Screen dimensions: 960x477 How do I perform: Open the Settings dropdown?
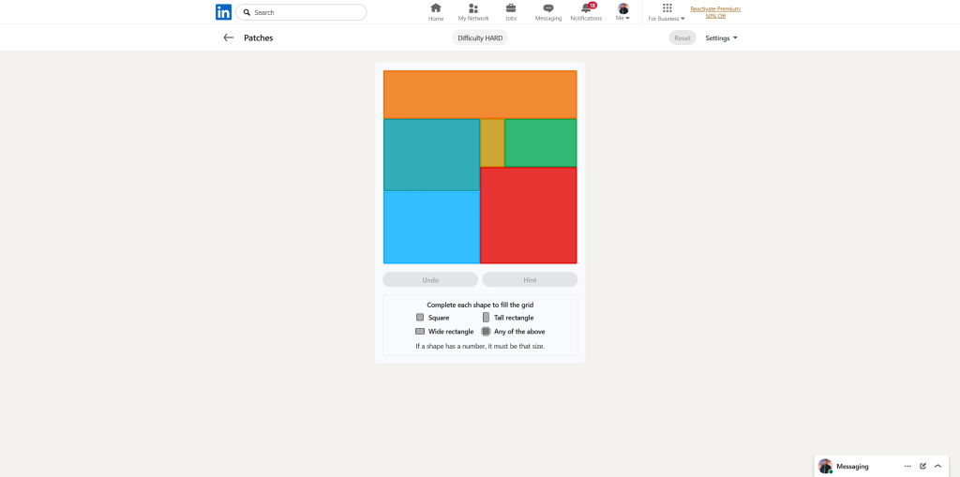[x=721, y=38]
